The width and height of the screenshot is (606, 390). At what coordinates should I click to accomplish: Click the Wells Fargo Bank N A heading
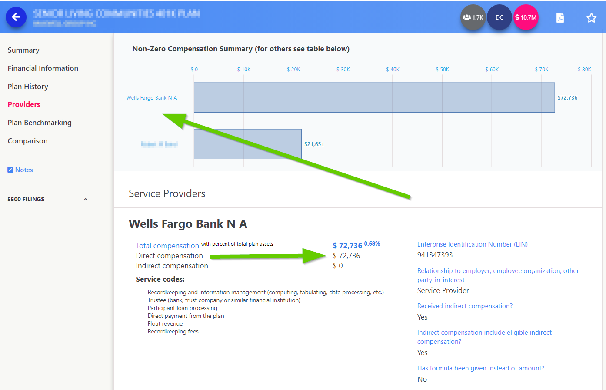tap(188, 224)
